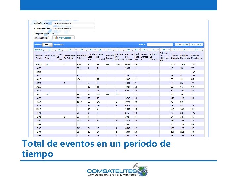Click sort arrows beside column 10

coord(132,50)
